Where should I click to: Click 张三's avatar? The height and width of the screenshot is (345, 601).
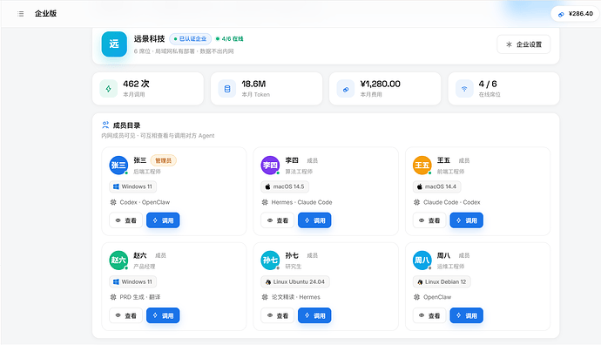click(118, 166)
